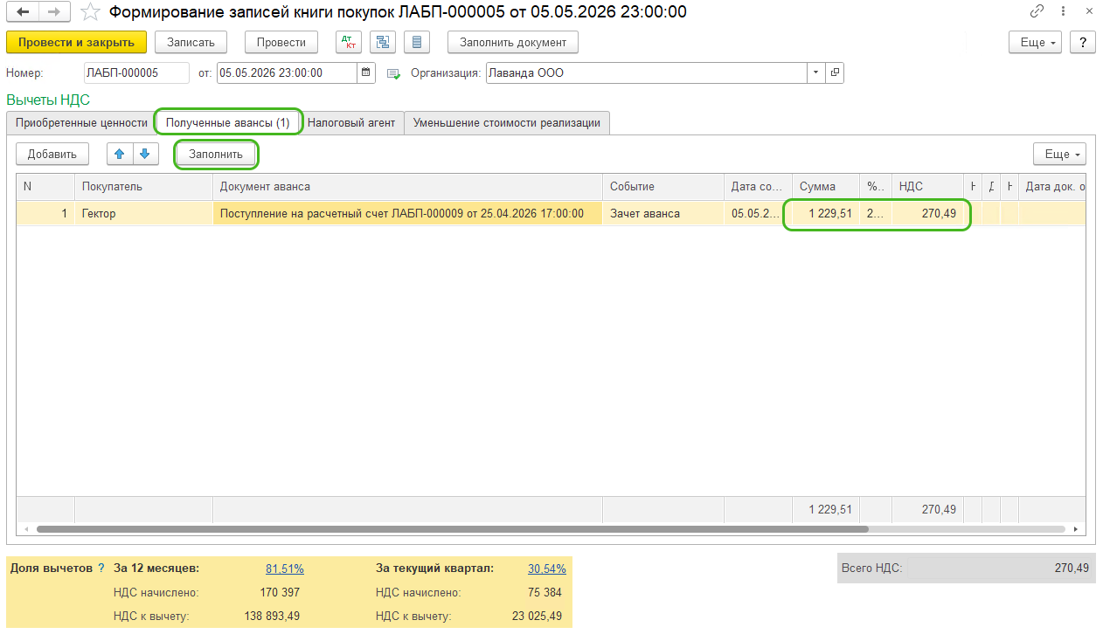The height and width of the screenshot is (634, 1103).
Task: Open Полученные авансы (1) tab
Action: coord(228,123)
